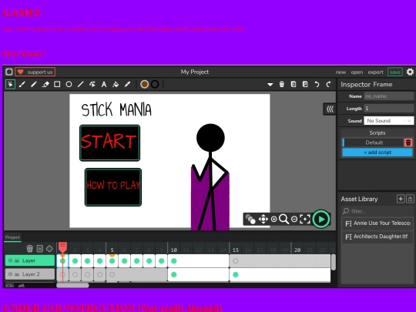Click the Wick logo square icon
Image resolution: width=416 pixels, height=312 pixels.
9,72
